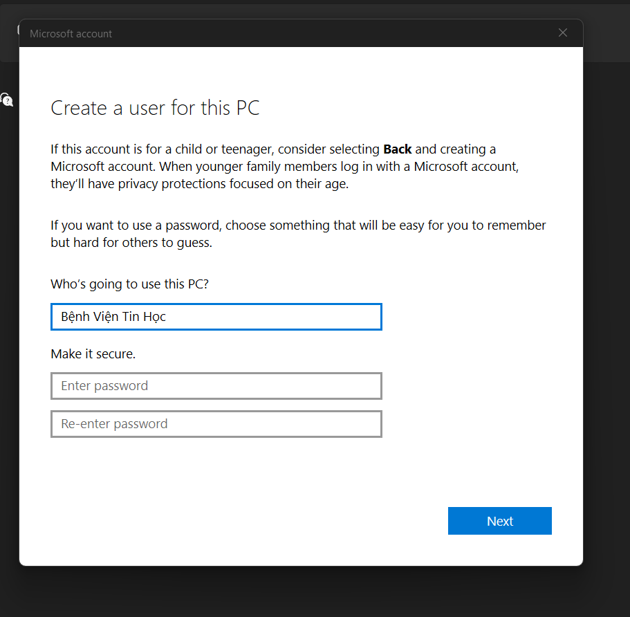Click the word "Học" in the username field
Viewport: 630px width, 617px height.
[x=154, y=317]
